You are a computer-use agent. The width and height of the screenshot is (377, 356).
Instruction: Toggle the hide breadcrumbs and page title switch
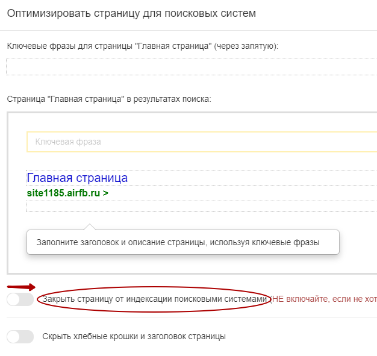[20, 337]
